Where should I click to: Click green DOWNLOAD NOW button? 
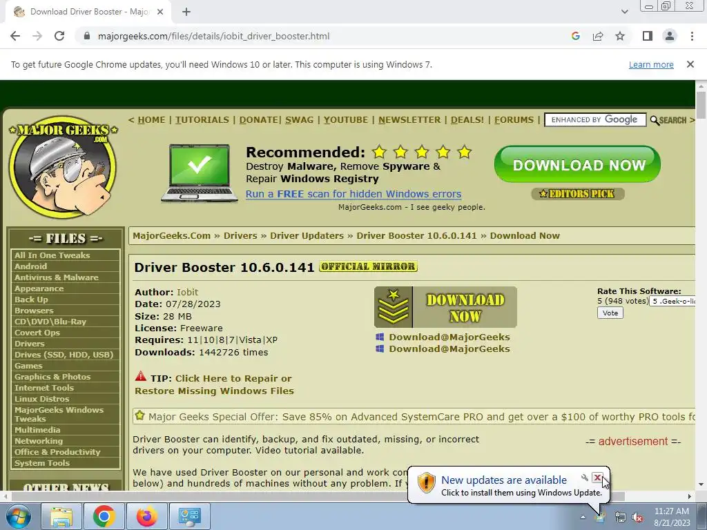point(578,164)
